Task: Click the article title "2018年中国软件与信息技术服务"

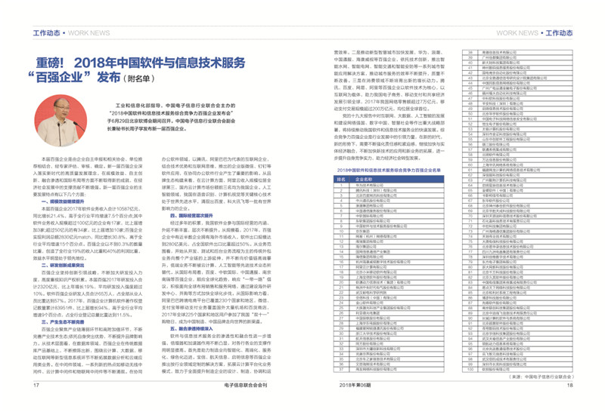Action: (x=160, y=63)
